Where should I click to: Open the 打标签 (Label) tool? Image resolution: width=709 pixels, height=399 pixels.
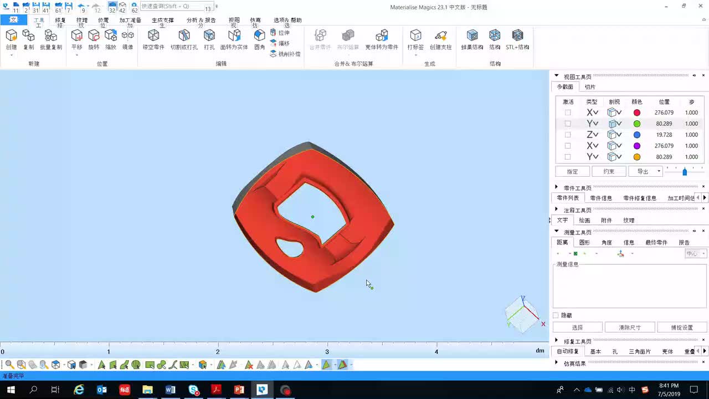[x=415, y=40]
